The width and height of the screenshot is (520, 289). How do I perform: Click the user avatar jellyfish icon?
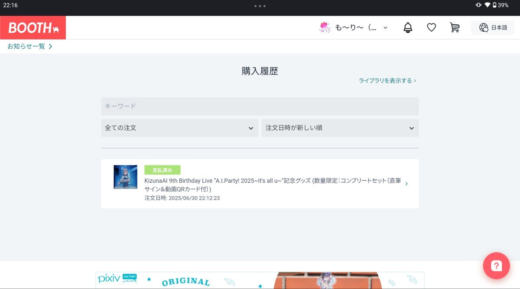click(325, 28)
